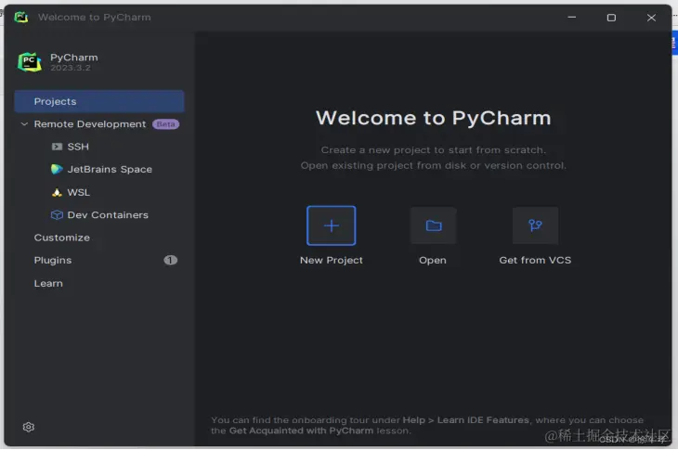678x450 pixels.
Task: Click the Get from VCS label
Action: 535,260
